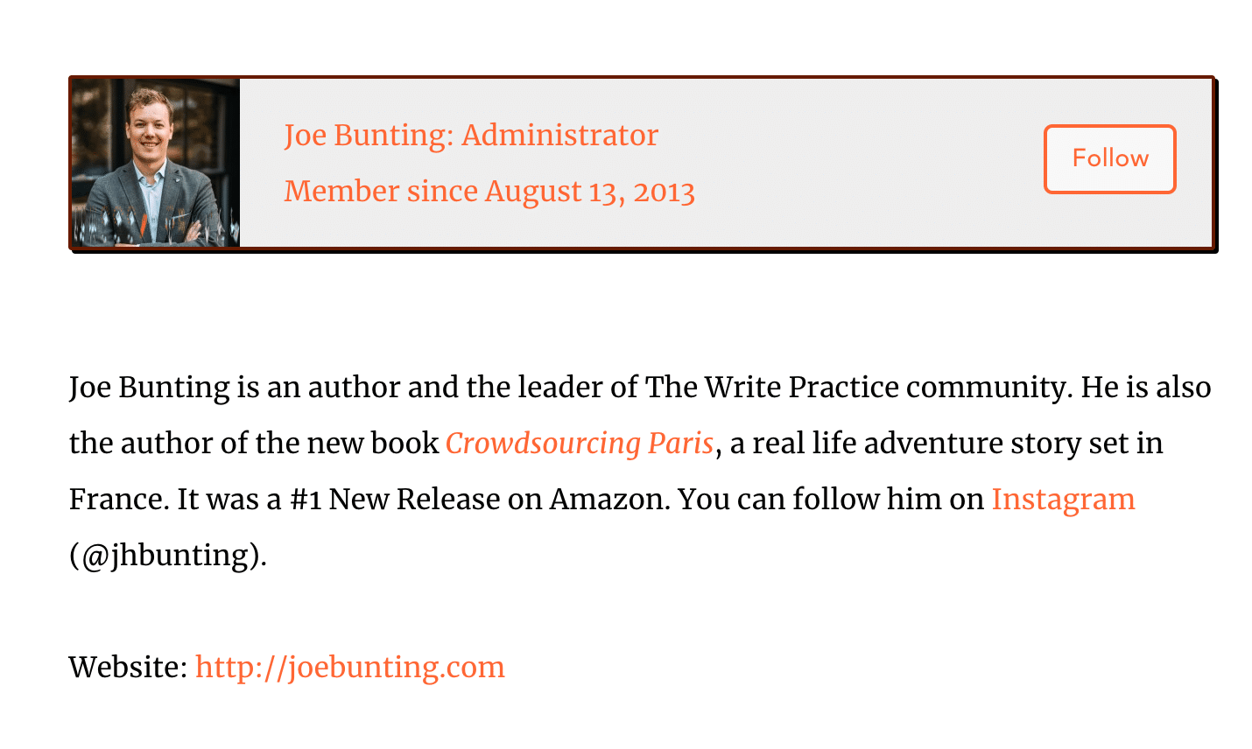Viewport: 1252px width, 749px height.
Task: Follow the author using the outlined Follow button
Action: click(x=1108, y=158)
